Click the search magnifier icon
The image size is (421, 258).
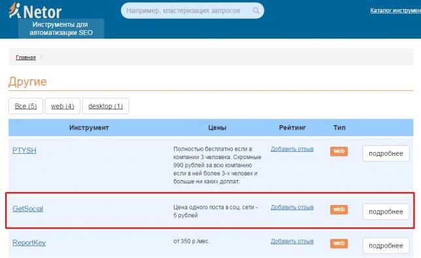click(256, 10)
